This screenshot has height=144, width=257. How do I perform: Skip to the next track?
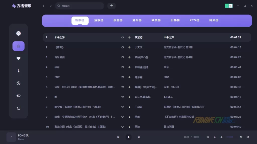click(x=139, y=137)
